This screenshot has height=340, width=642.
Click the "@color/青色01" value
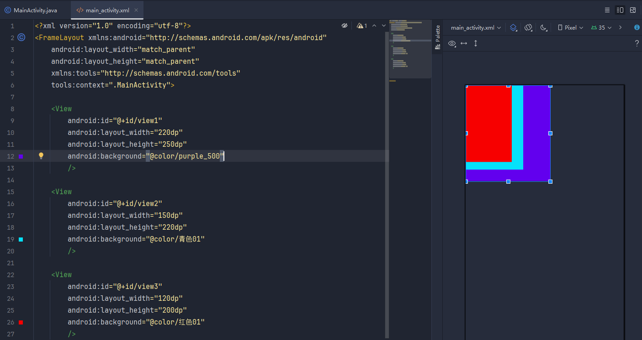175,239
